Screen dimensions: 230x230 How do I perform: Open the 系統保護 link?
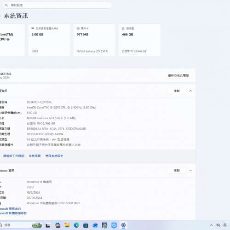pyautogui.click(x=35, y=156)
